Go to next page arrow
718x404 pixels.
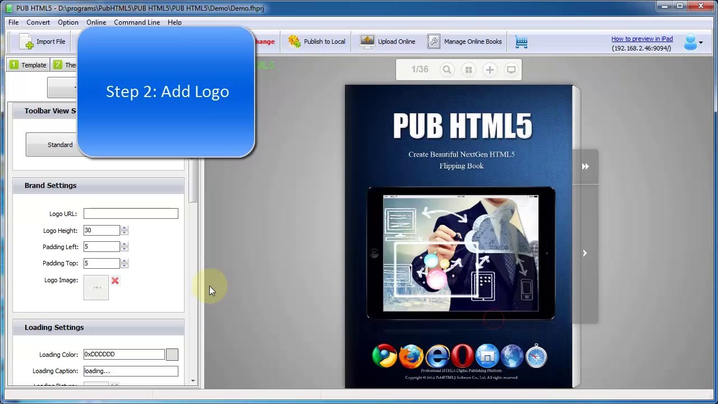584,253
